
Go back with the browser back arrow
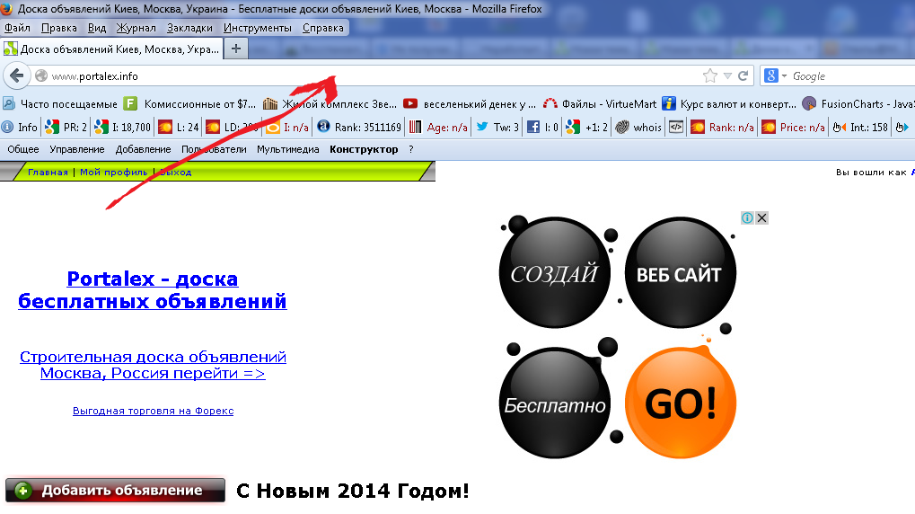pyautogui.click(x=17, y=75)
